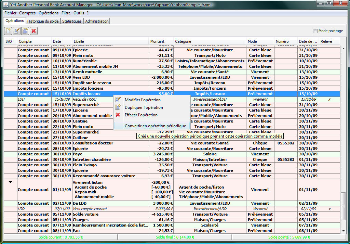The width and height of the screenshot is (350, 244).
Task: Sort by the Numéro column header
Action: (x=286, y=41)
